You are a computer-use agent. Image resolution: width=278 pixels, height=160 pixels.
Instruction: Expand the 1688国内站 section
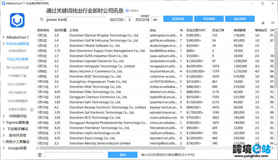(x=4, y=116)
